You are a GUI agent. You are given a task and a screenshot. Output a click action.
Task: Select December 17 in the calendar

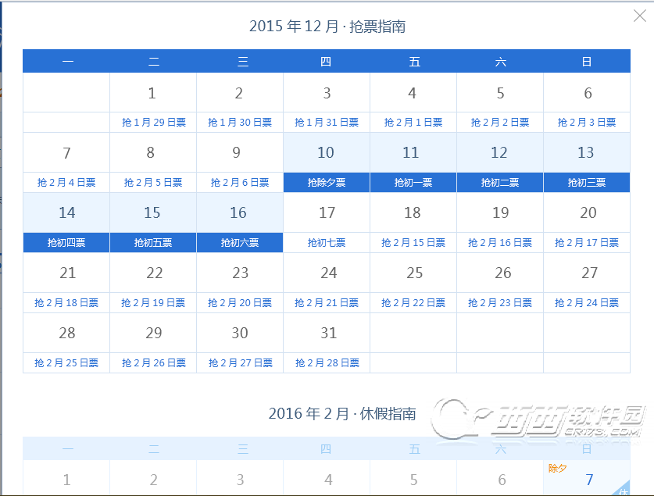coord(327,212)
